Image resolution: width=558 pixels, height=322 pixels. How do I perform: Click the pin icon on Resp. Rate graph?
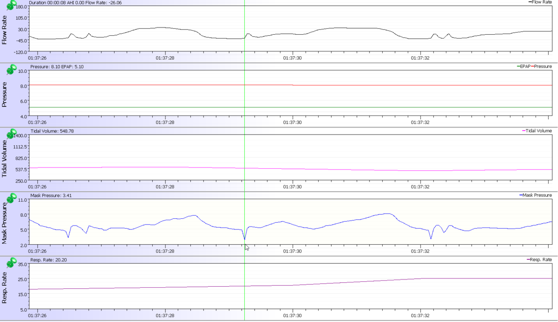tap(11, 262)
